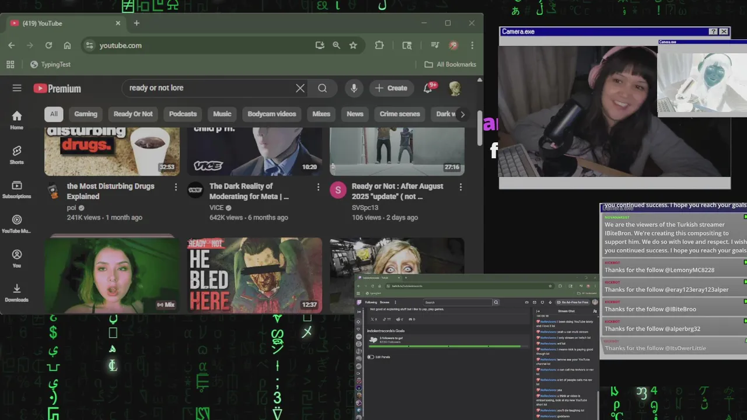Open the You section in sidebar
Viewport: 747px width, 420px height.
coord(17,258)
